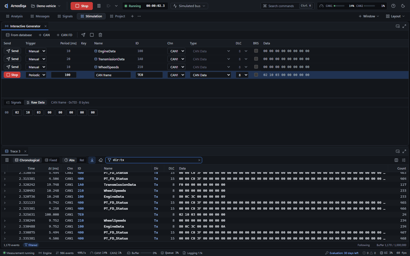Open the Trigger dropdown for TransmissionData

coord(36,59)
